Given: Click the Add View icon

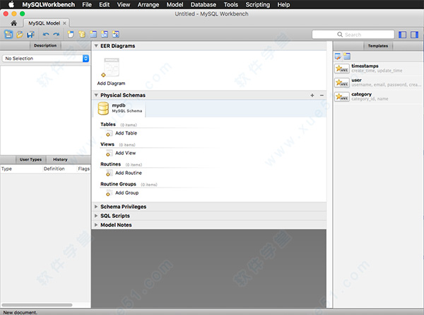Looking at the screenshot, I should coord(108,154).
